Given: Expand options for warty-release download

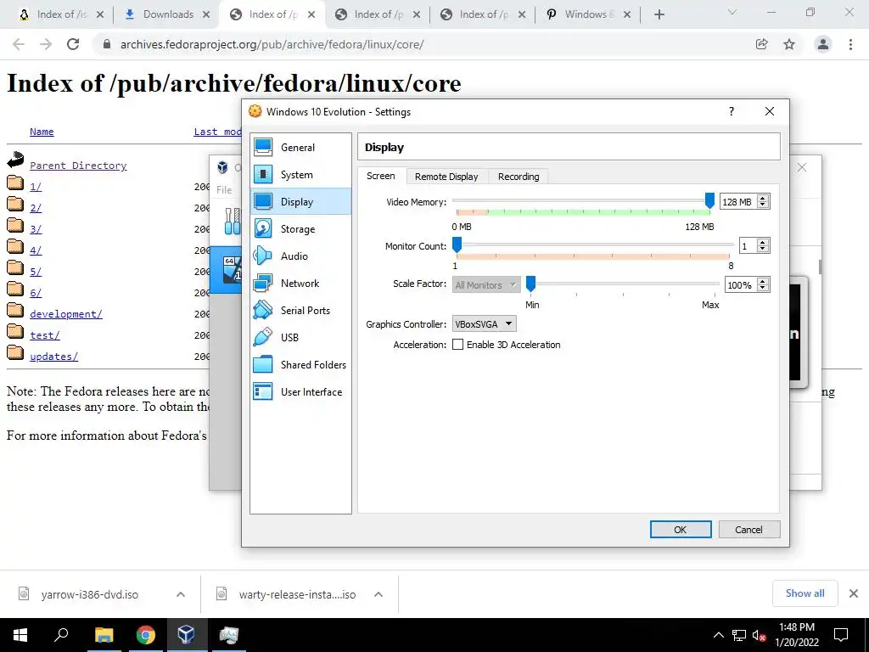Looking at the screenshot, I should point(378,594).
